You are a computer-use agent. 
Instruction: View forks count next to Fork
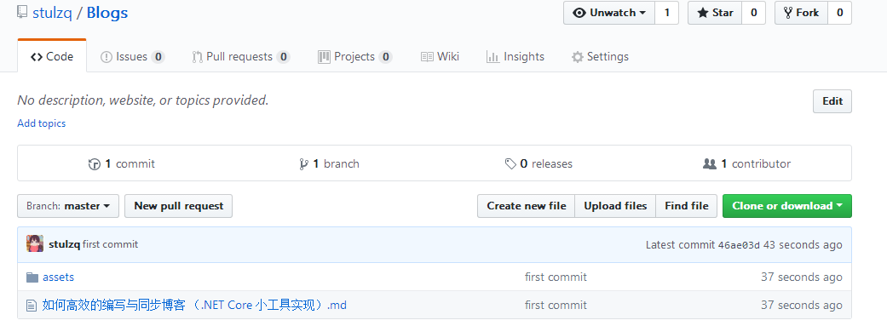coord(839,13)
